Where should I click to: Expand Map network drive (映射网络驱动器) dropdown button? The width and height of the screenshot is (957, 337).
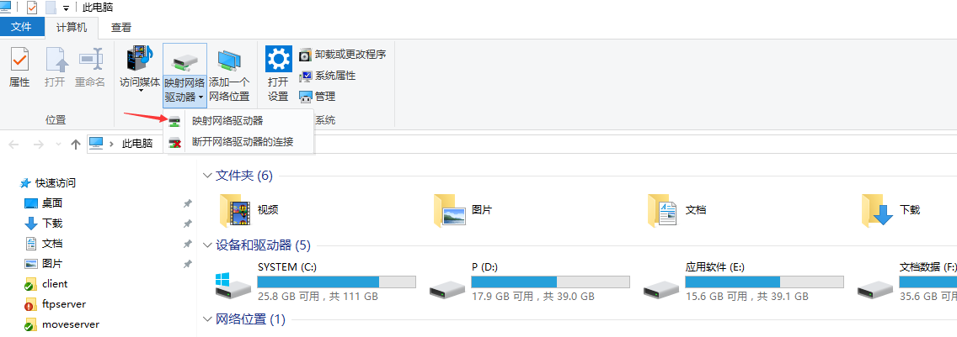point(184,91)
